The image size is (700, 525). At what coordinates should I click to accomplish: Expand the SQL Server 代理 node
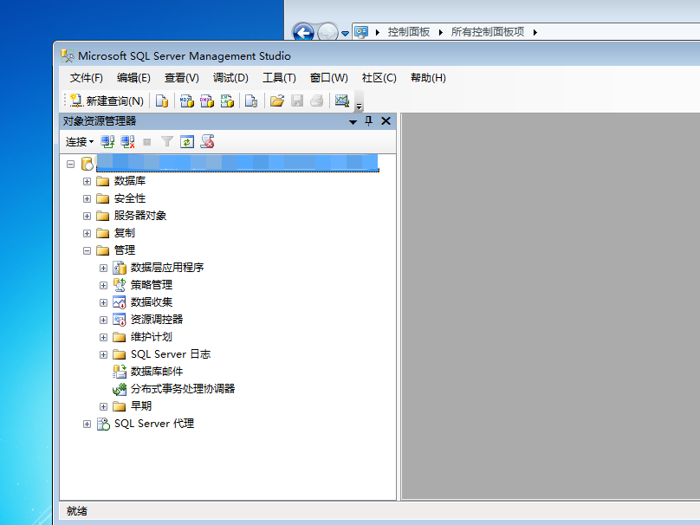tap(87, 425)
